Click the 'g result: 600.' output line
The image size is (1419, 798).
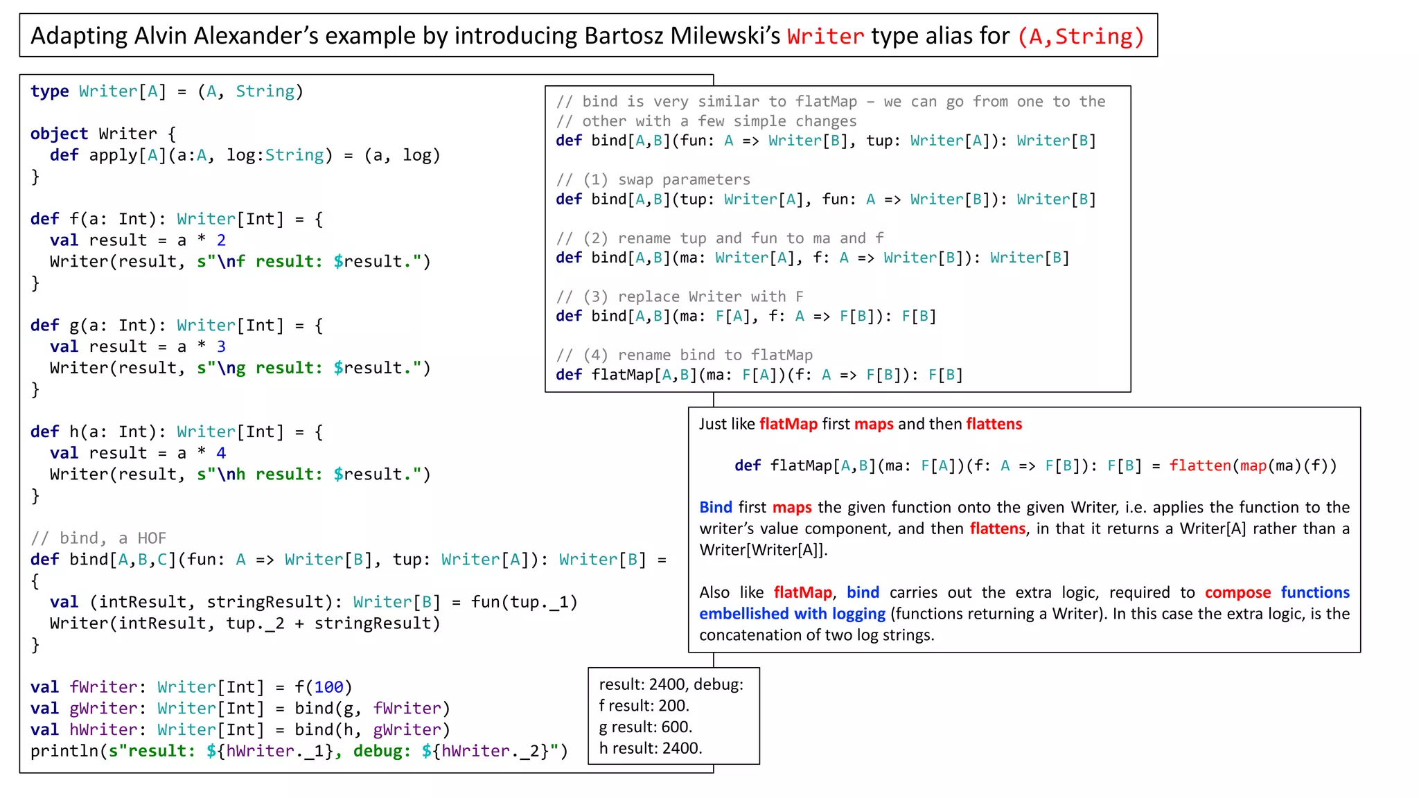(645, 727)
